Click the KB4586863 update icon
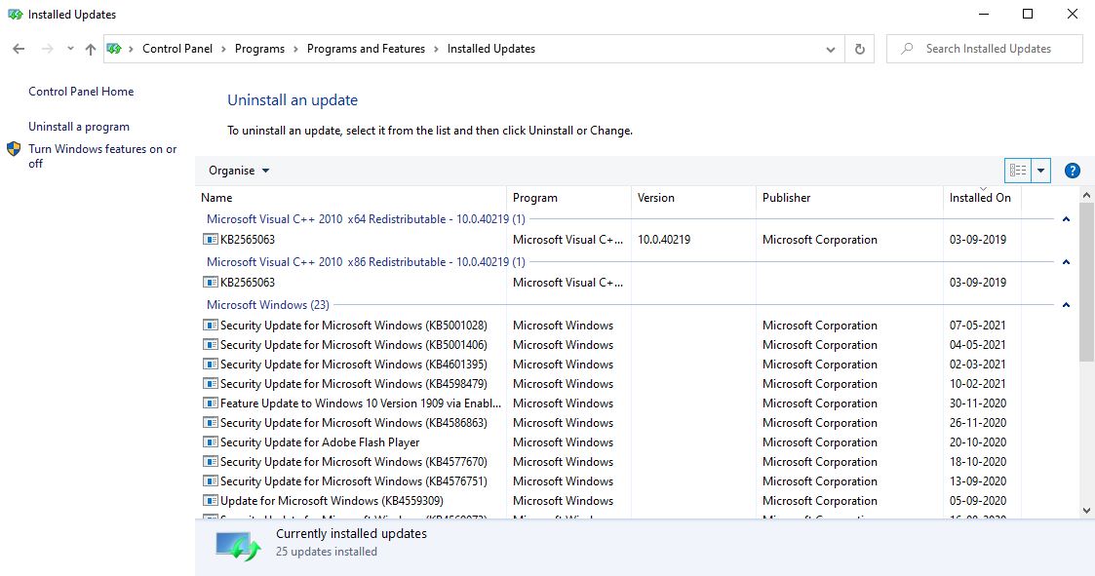This screenshot has width=1095, height=576. pyautogui.click(x=211, y=423)
